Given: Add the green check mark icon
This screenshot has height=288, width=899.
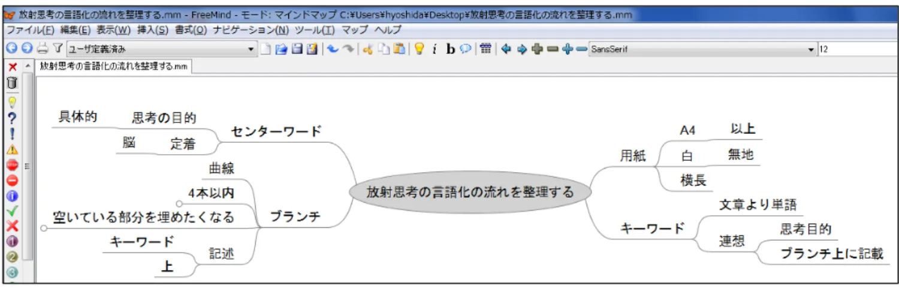Looking at the screenshot, I should (x=12, y=210).
